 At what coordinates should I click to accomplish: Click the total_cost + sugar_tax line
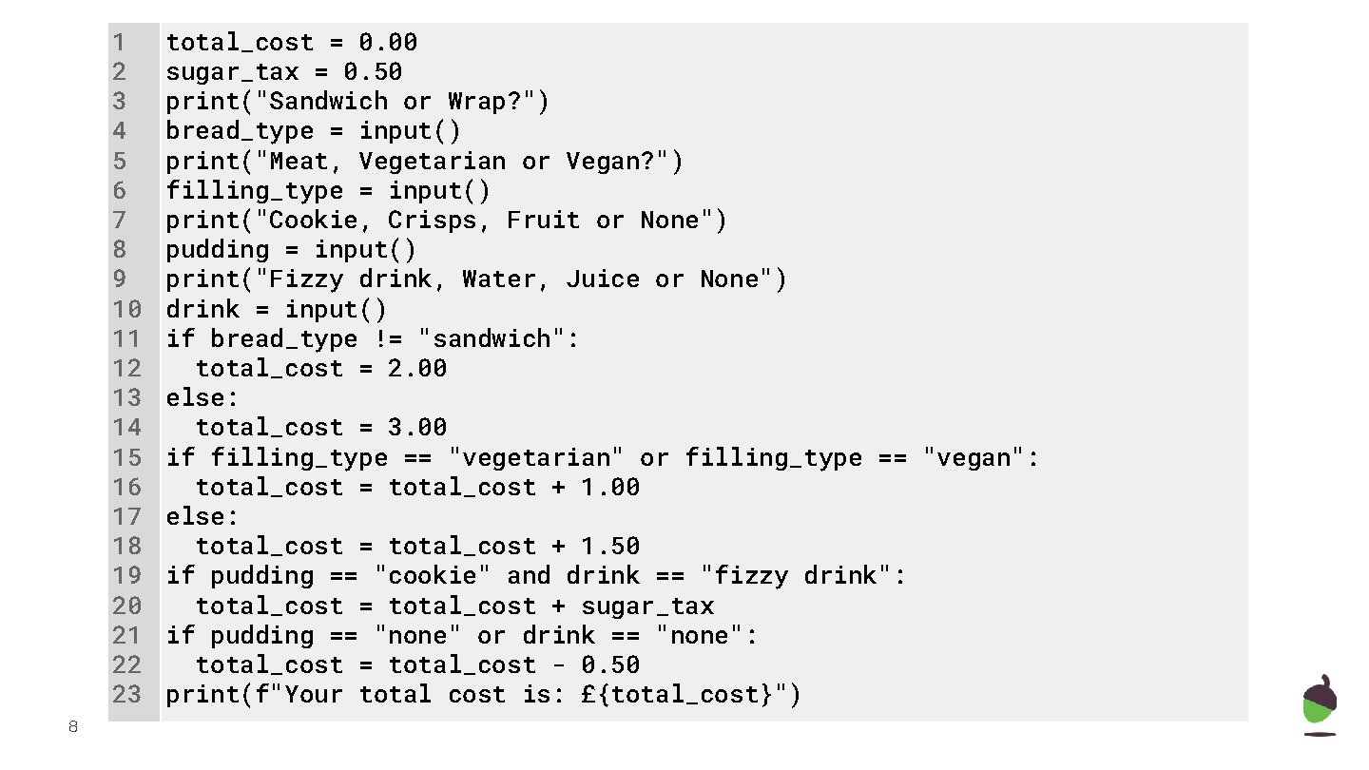(x=454, y=606)
